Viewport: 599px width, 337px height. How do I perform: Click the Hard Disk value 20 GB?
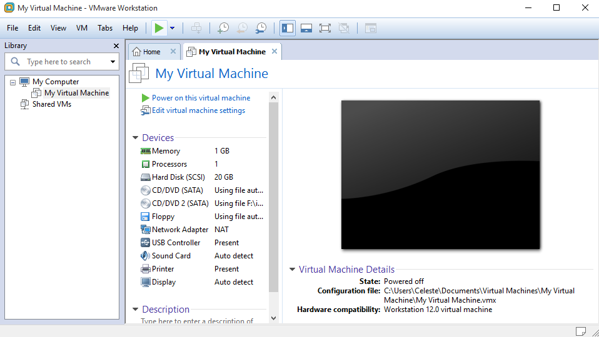coord(223,177)
